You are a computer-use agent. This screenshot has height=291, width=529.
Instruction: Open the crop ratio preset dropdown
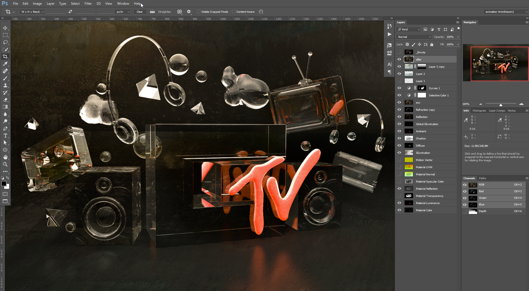coord(33,12)
